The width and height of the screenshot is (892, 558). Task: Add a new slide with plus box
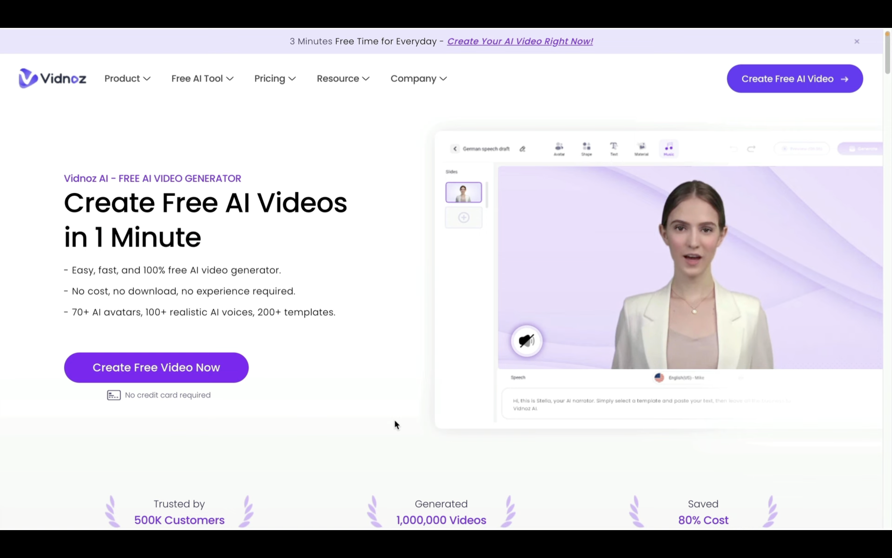[463, 217]
